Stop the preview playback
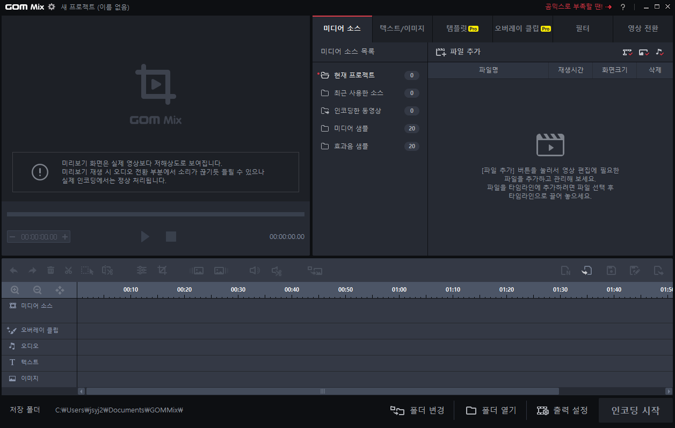This screenshot has width=675, height=428. (171, 236)
